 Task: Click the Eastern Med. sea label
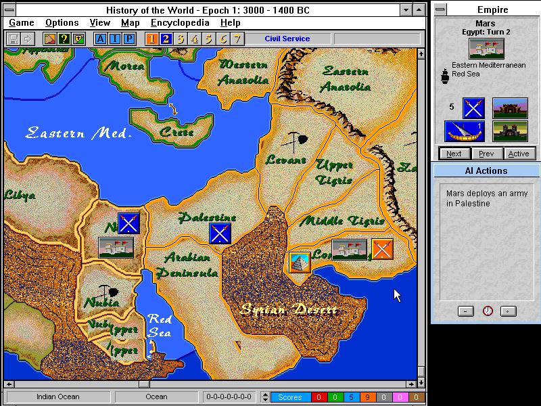click(78, 133)
